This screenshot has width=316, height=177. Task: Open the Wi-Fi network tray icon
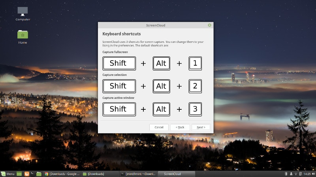(x=296, y=173)
